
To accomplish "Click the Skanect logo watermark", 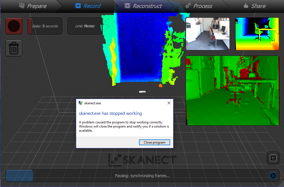I will (x=142, y=160).
